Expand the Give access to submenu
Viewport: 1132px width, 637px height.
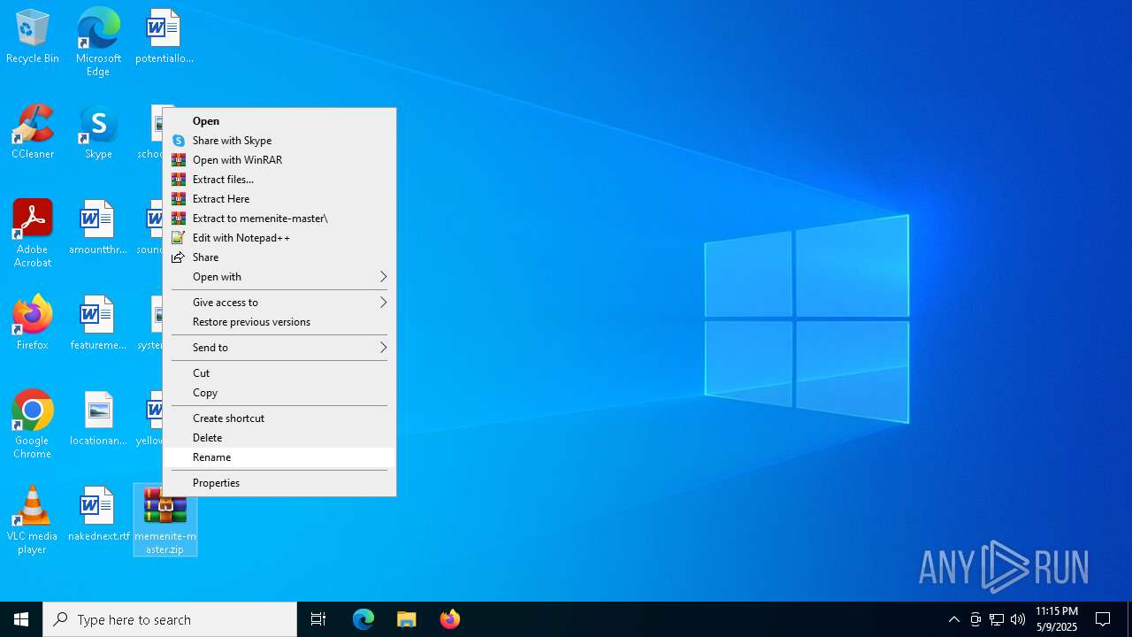pyautogui.click(x=279, y=303)
